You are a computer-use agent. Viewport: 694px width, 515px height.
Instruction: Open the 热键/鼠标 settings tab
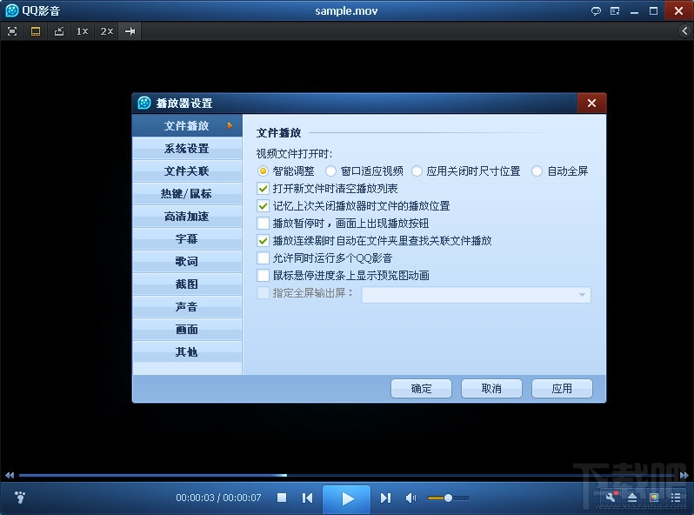[187, 193]
